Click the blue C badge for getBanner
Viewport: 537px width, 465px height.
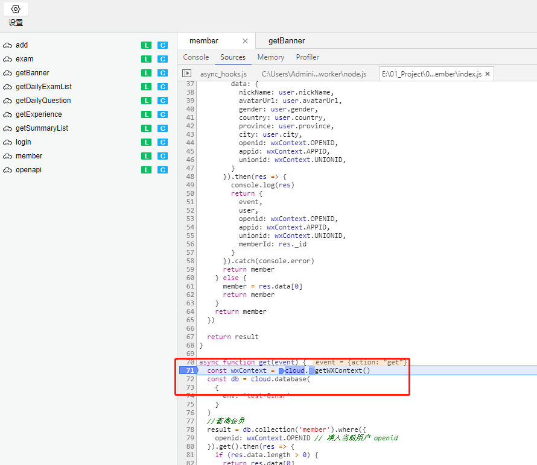(162, 73)
